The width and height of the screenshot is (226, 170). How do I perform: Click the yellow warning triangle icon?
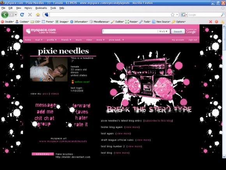(222, 21)
